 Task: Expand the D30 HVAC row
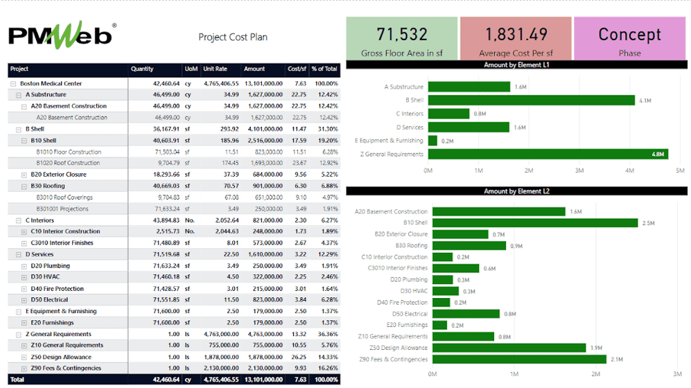(25, 277)
